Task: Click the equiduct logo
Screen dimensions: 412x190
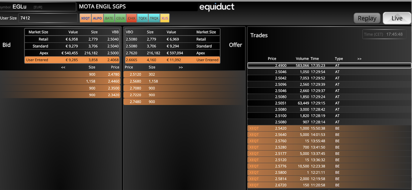Action: pyautogui.click(x=217, y=7)
